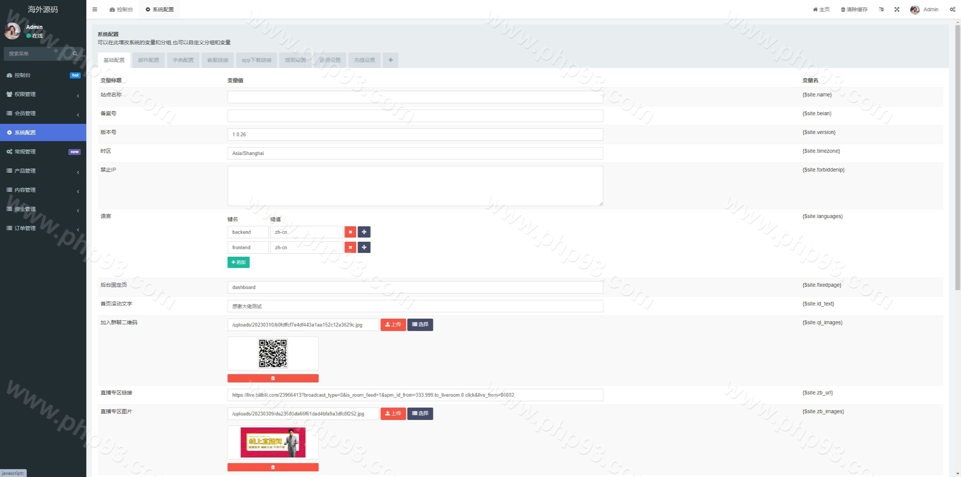Click the fullscreen icon in header
This screenshot has width=961, height=477.
[x=897, y=9]
